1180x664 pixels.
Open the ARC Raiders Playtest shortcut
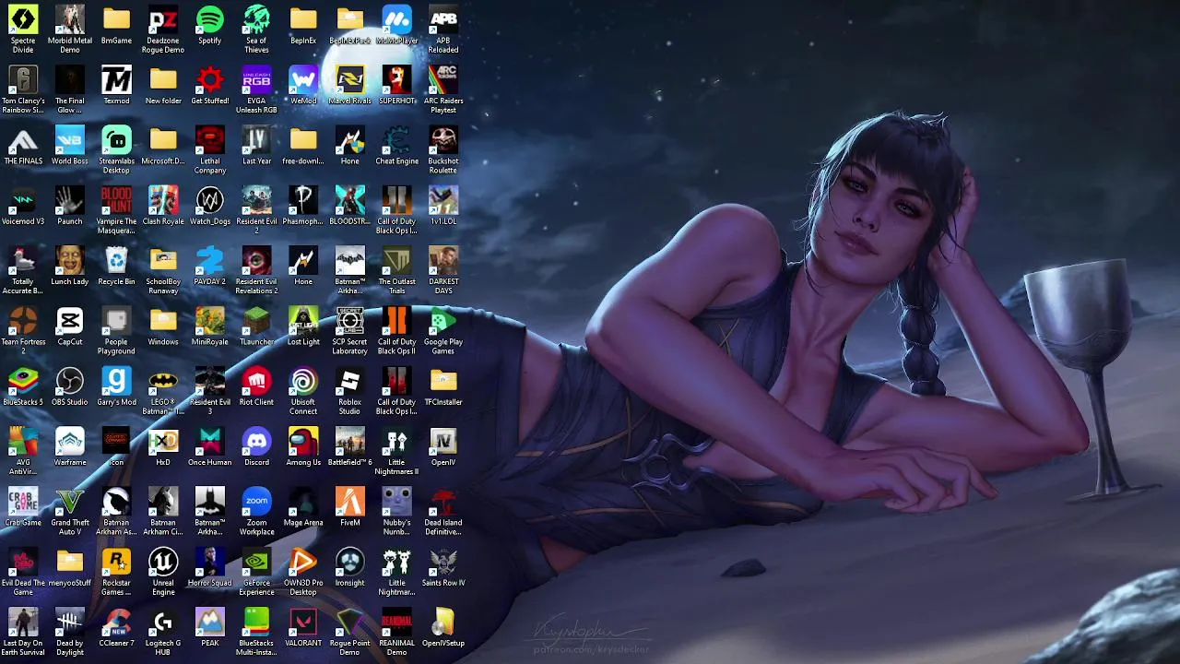click(443, 79)
